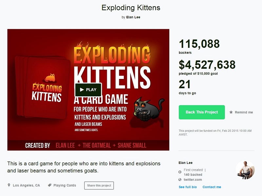Image resolution: width=262 pixels, height=196 pixels.
Task: Play the Exploding Kittens project video
Action: (88, 89)
